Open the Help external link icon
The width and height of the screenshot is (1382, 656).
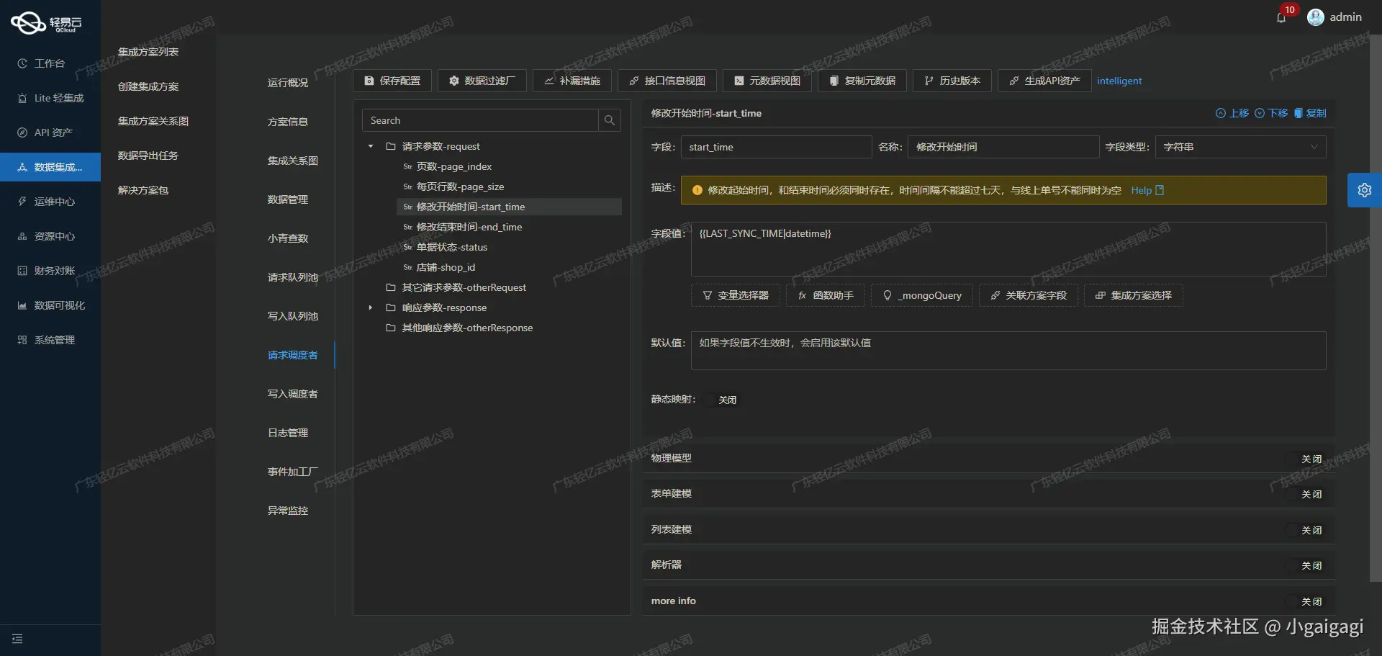[1160, 190]
